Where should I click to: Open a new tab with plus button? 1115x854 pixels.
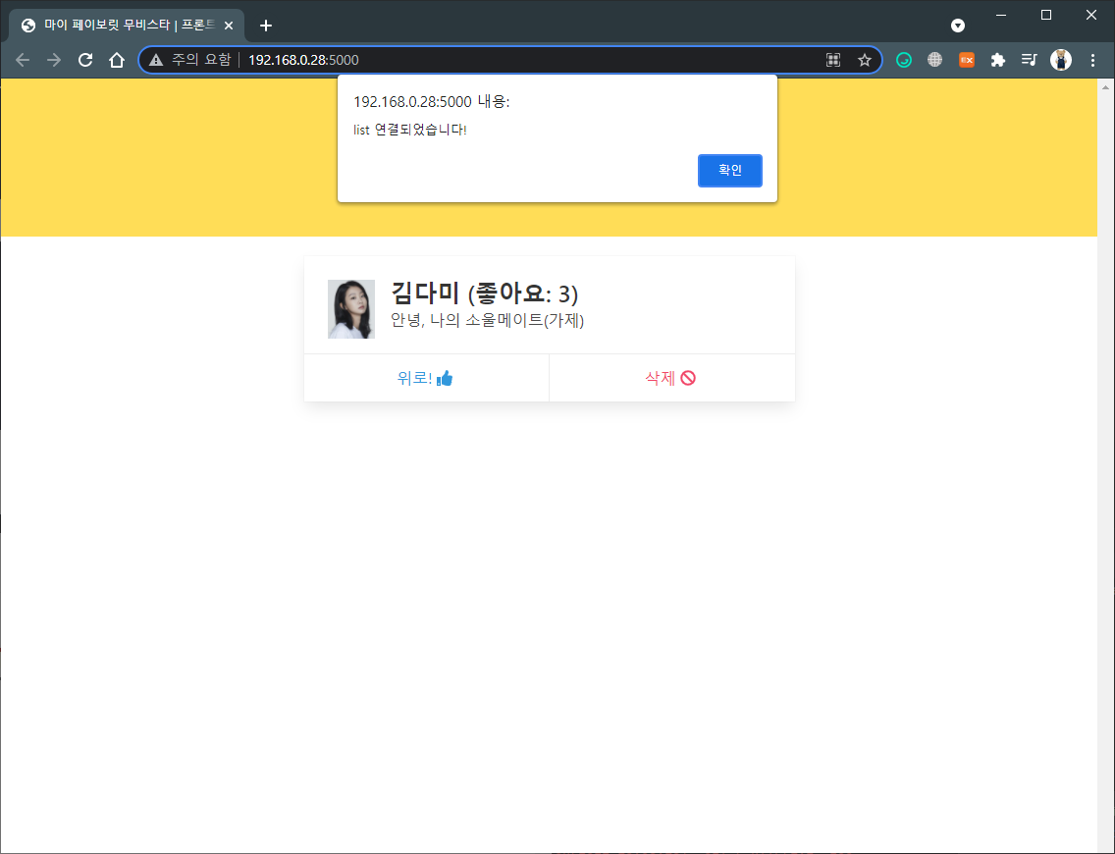pos(266,26)
